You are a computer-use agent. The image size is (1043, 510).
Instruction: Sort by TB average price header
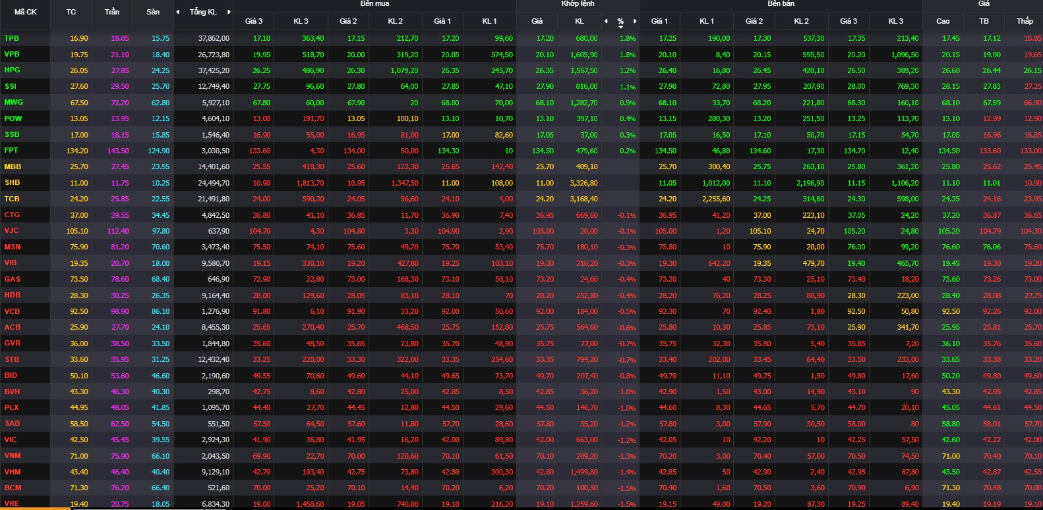coord(984,21)
